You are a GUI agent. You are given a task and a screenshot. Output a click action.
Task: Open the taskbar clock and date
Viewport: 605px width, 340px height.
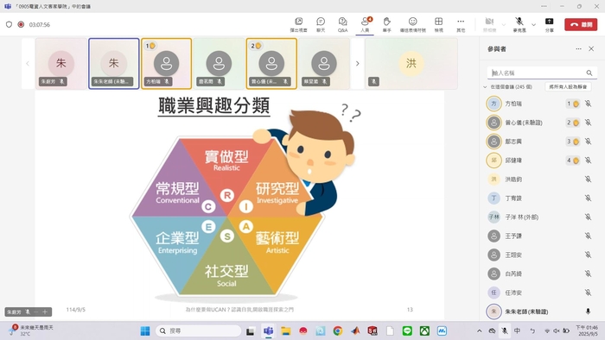coord(587,331)
